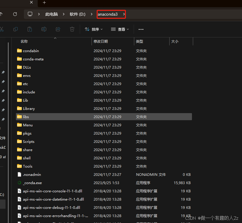Image resolution: width=242 pixels, height=223 pixels.
Task: Click the conda-meta folder icon
Action: 19,59
